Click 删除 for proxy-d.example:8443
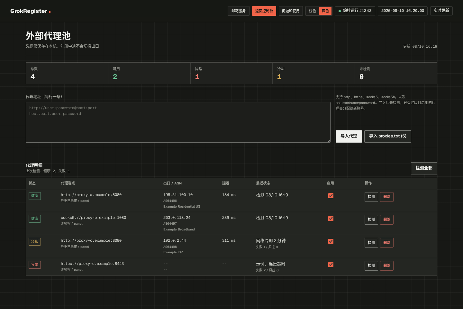Screen dimensions: 463x309 (x=387, y=266)
